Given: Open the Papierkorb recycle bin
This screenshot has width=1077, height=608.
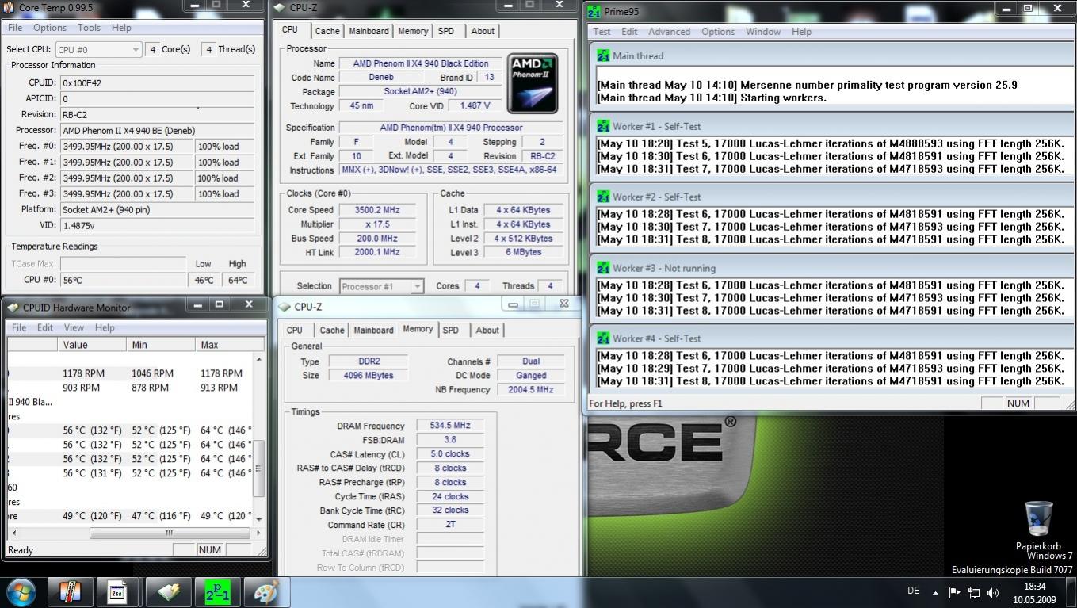Looking at the screenshot, I should pos(1038,525).
